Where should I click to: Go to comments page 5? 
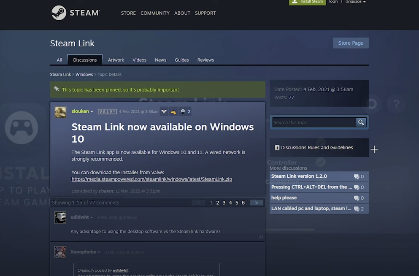[237, 203]
